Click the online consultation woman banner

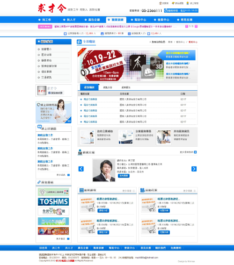(53, 112)
